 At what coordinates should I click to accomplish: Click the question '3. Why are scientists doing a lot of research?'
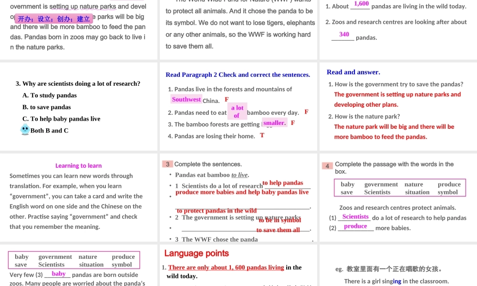pos(78,83)
